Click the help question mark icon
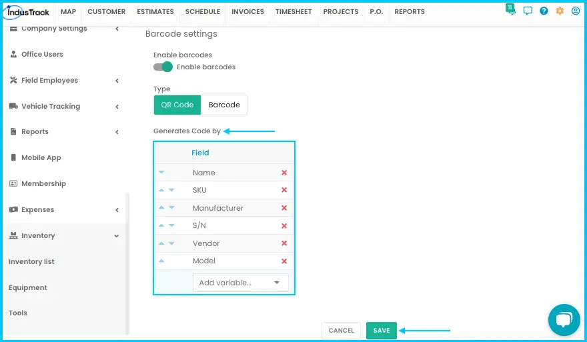This screenshot has height=342, width=587. pyautogui.click(x=544, y=11)
